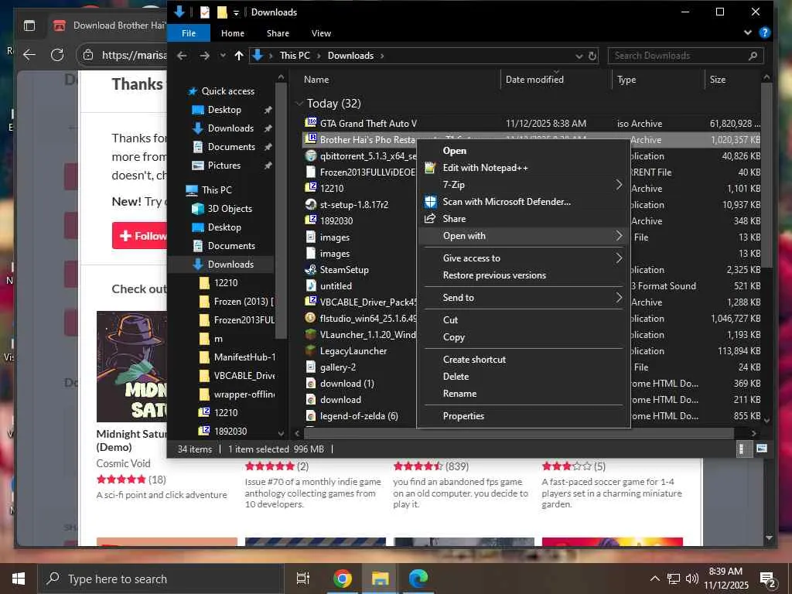Image resolution: width=792 pixels, height=594 pixels.
Task: Select Share in the context menu
Action: point(524,219)
